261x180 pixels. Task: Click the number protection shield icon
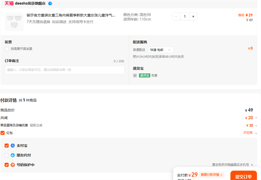pos(13,165)
